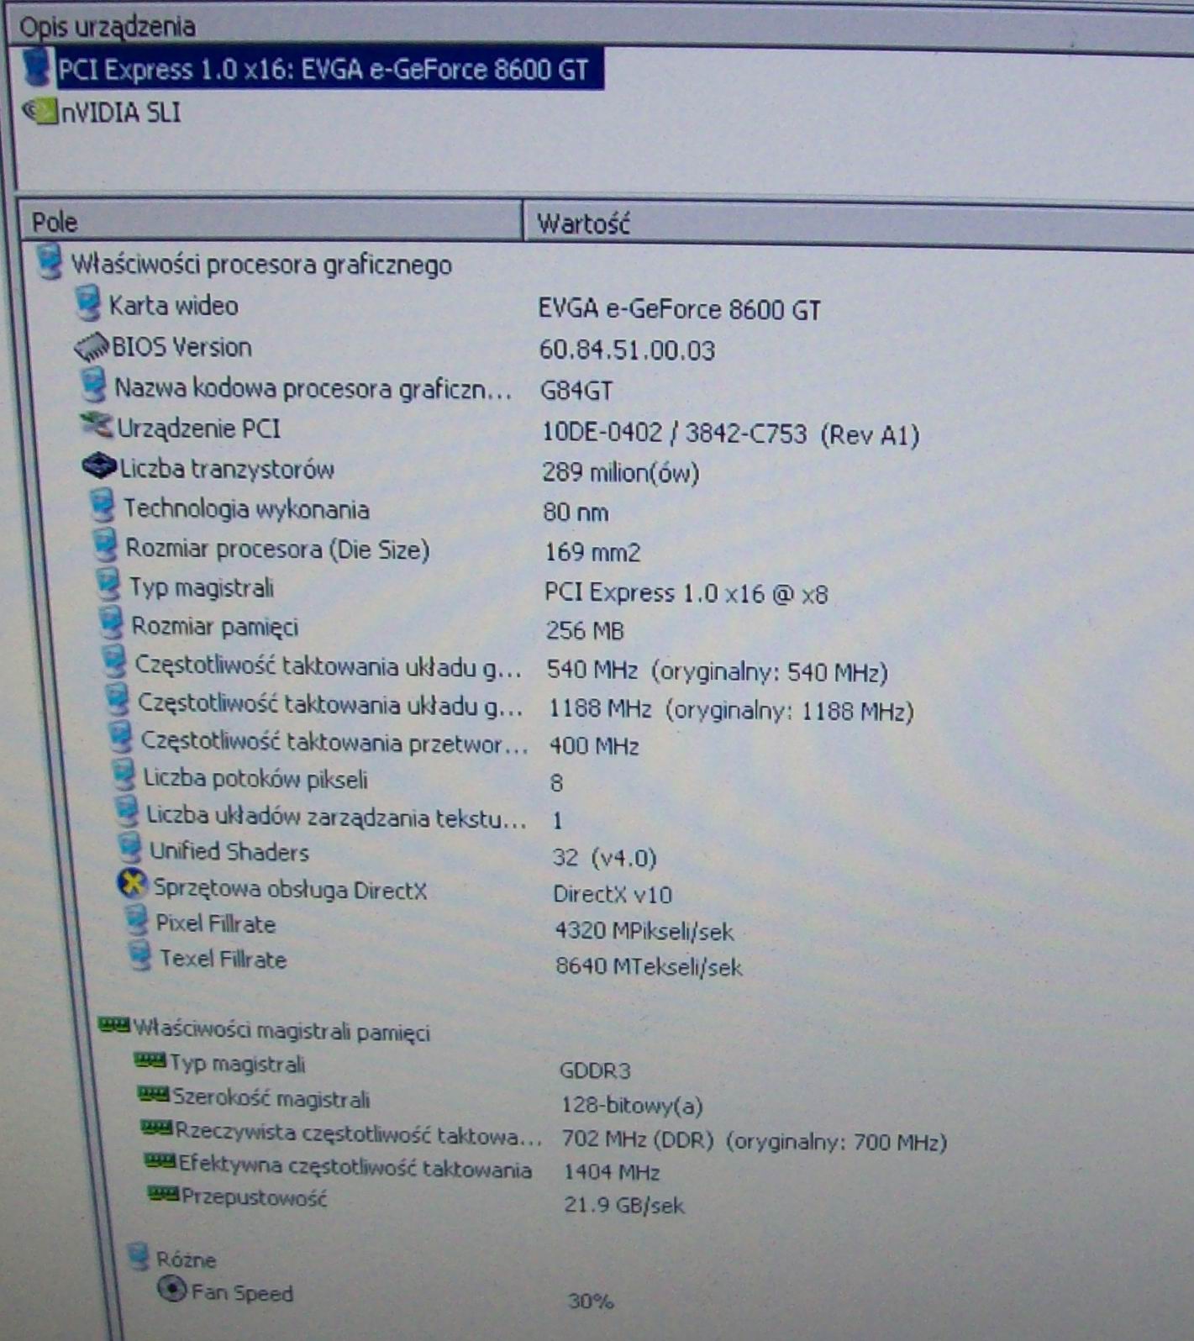Screen dimensions: 1194x1341
Task: Click the memory icon beside Efektywna częstotliwość taktowania
Action: (x=160, y=1162)
